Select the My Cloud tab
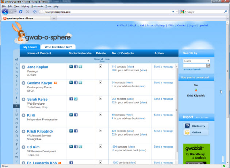Image resolution: width=230 pixels, height=168 pixels. tap(30, 47)
